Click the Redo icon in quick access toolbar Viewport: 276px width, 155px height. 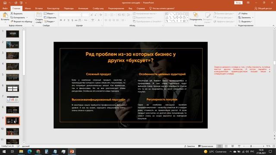(16, 3)
